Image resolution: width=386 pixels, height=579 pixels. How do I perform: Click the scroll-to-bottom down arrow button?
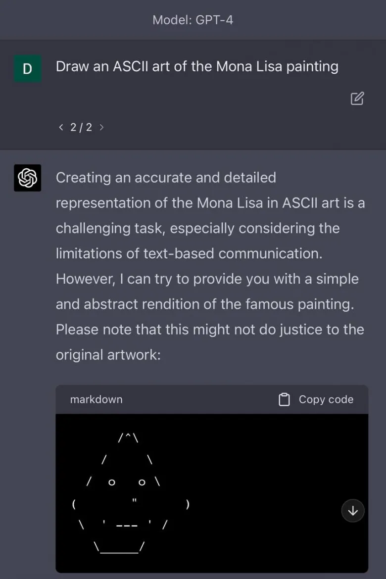(353, 511)
